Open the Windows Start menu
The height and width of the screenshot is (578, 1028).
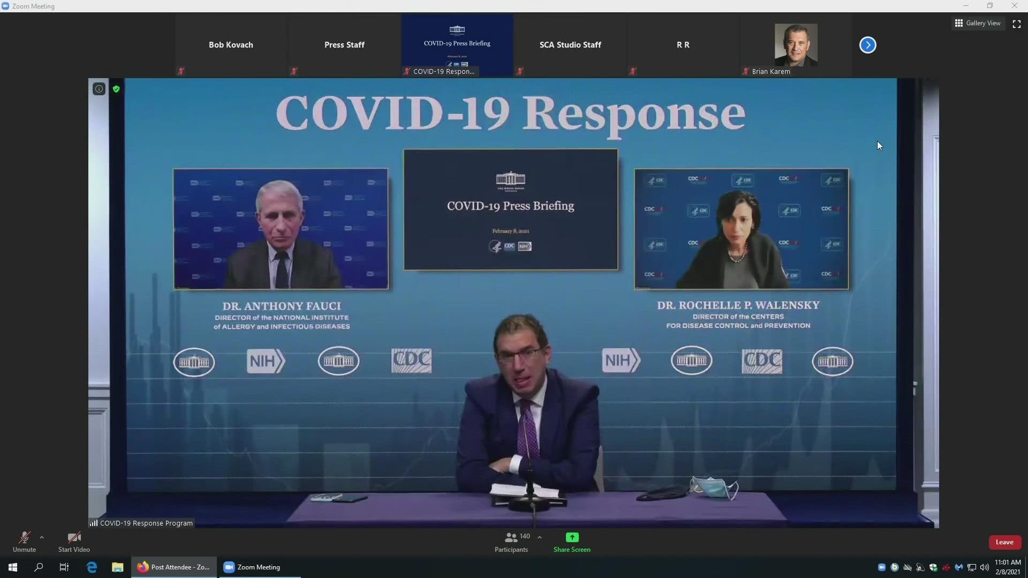click(x=13, y=567)
